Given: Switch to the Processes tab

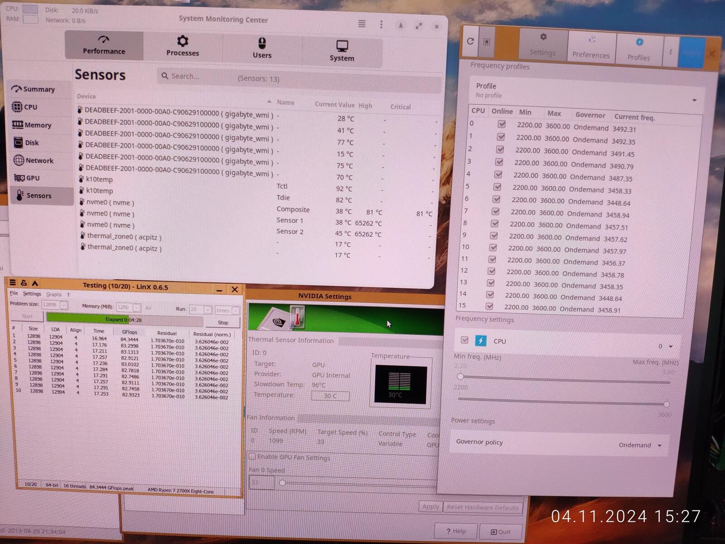Looking at the screenshot, I should (x=183, y=47).
